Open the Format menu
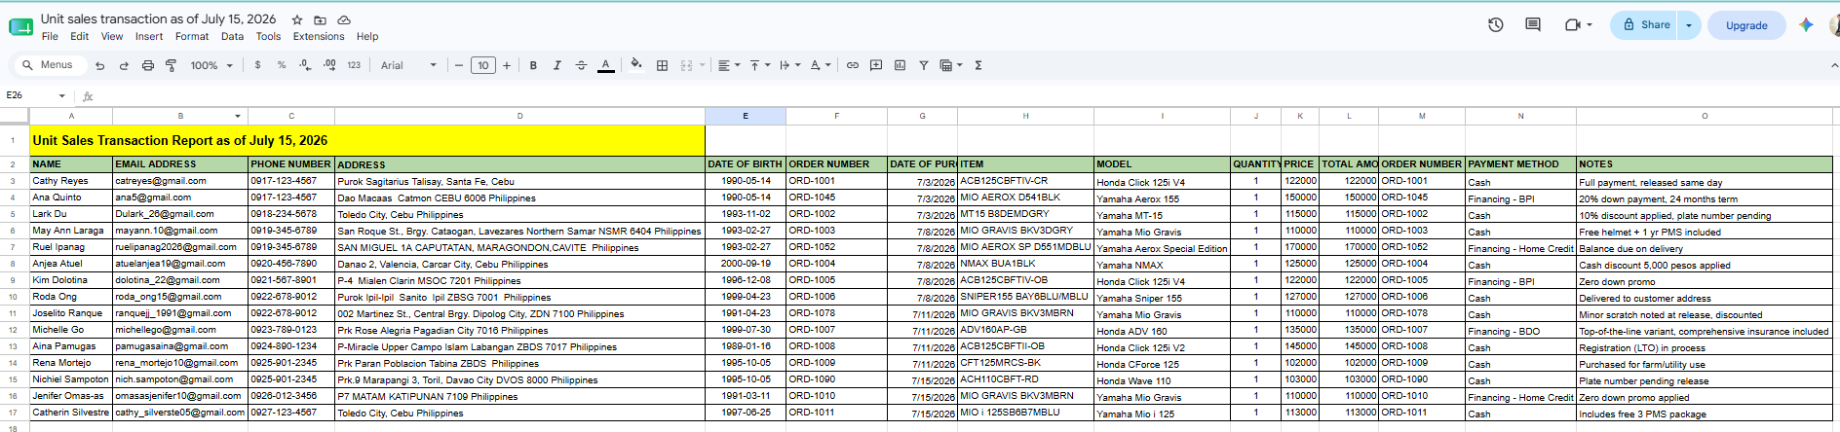 [x=192, y=36]
